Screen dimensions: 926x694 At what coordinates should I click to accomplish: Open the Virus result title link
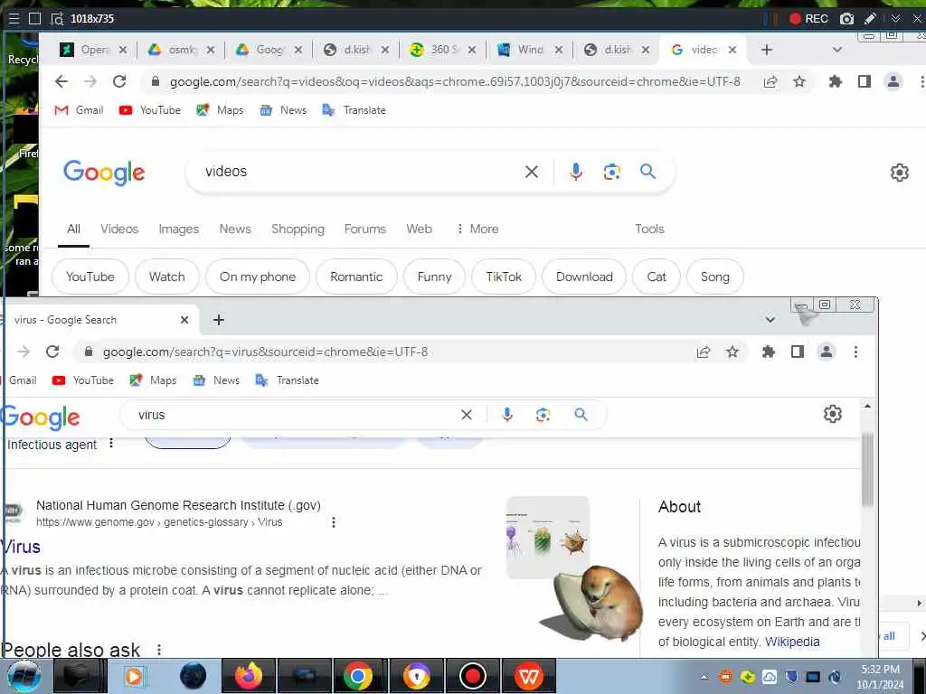(21, 547)
